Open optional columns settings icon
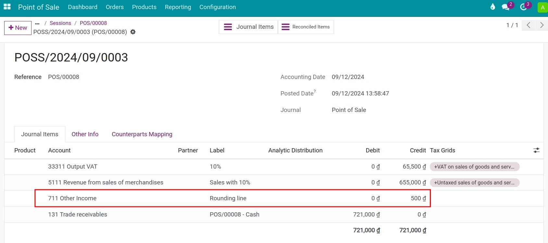The width and height of the screenshot is (548, 243). pos(536,150)
